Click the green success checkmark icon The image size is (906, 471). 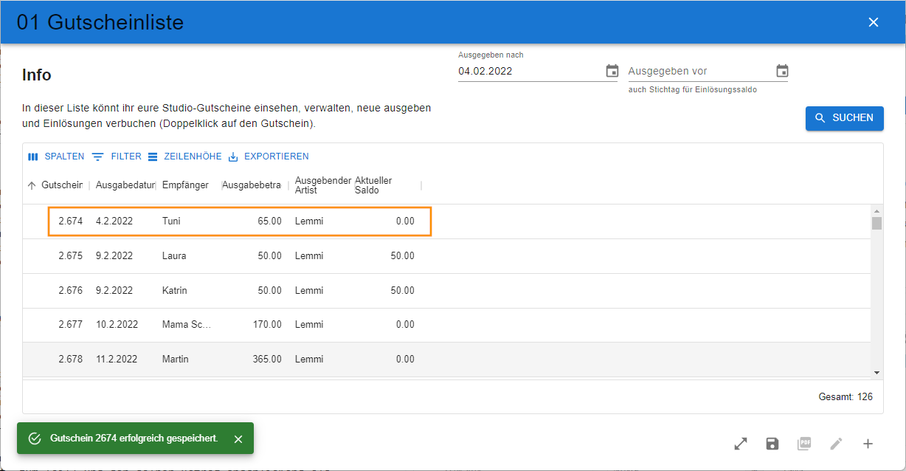[x=34, y=439]
